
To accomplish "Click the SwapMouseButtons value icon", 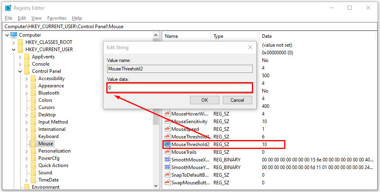I will (x=167, y=182).
